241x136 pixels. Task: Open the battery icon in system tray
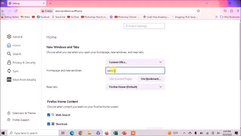pos(201,133)
